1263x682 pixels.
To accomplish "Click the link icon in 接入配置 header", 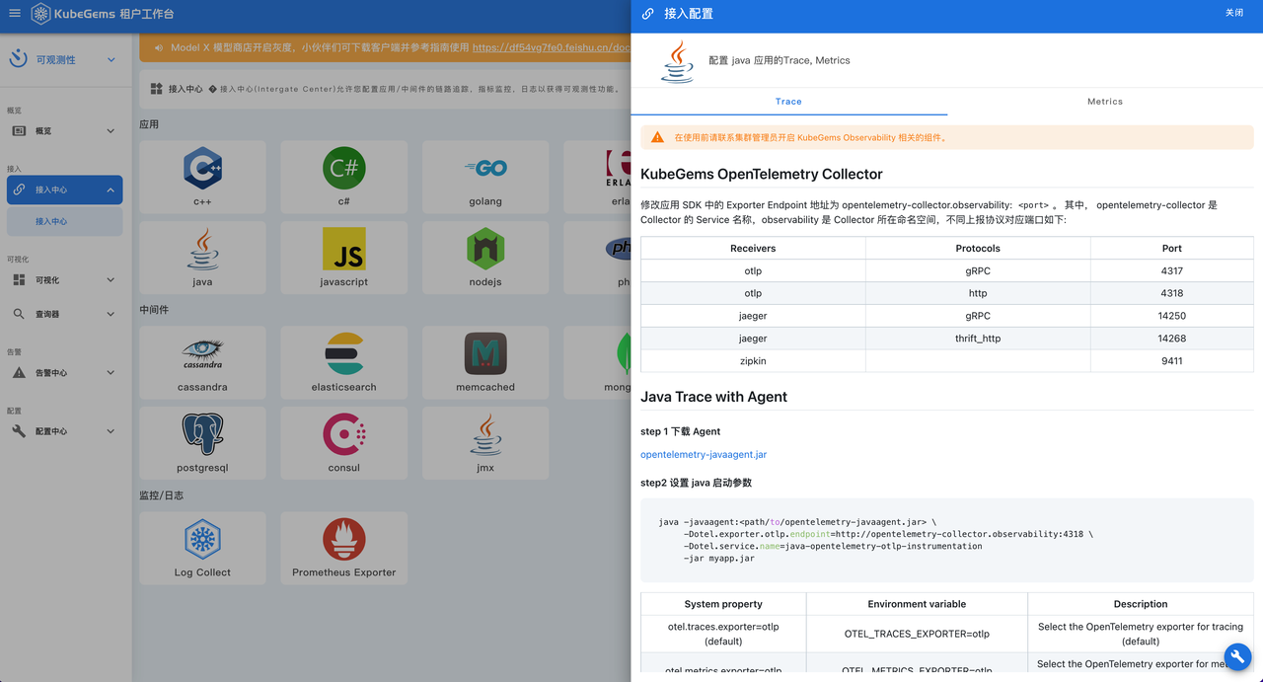I will (x=647, y=14).
